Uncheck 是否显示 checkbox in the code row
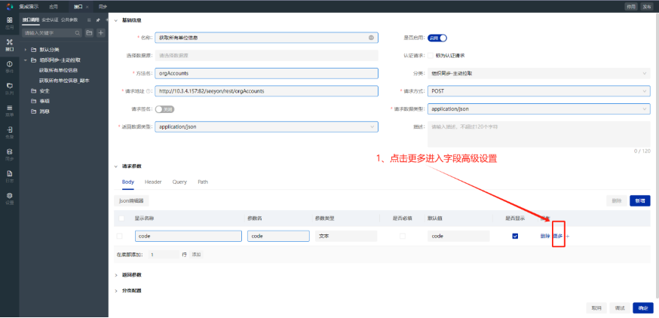Screen dimensions: 659x318 515,236
